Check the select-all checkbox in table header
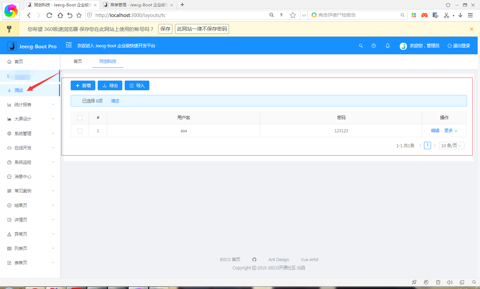The width and height of the screenshot is (480, 289). pos(80,117)
